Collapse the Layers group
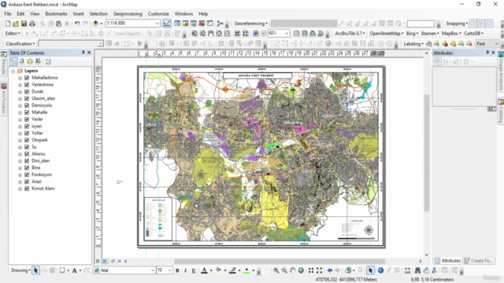Image resolution: width=504 pixels, height=283 pixels. pos(13,71)
